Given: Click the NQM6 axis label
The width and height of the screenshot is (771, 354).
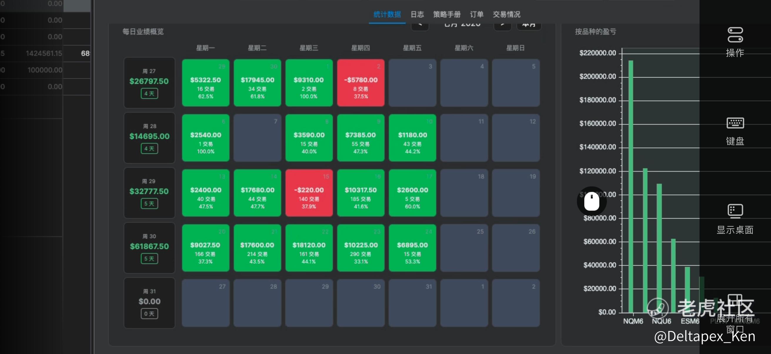Looking at the screenshot, I should coord(633,321).
